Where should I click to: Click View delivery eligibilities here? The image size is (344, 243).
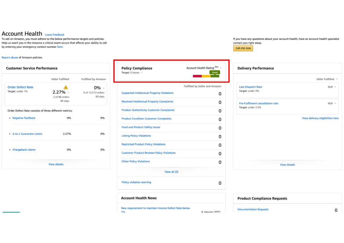click(320, 118)
